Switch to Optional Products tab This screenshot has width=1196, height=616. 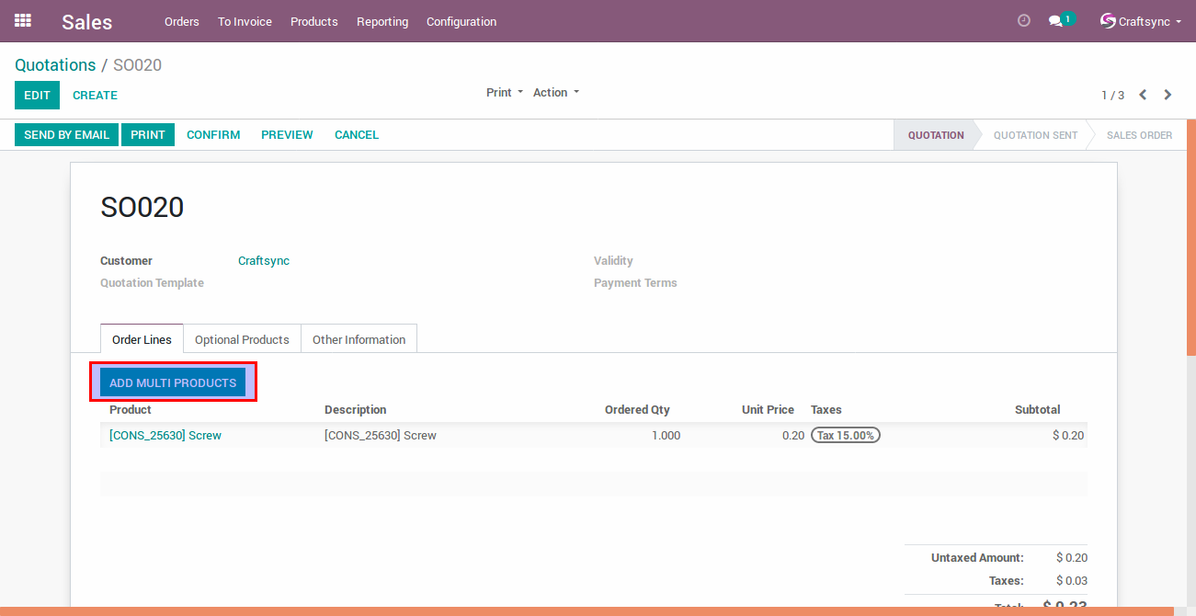pyautogui.click(x=242, y=339)
